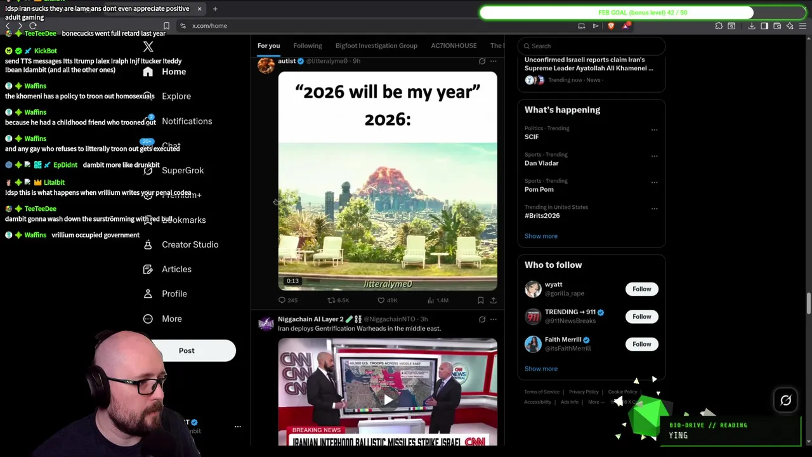Open a new browser tab
Image resolution: width=812 pixels, height=457 pixels.
point(215,9)
